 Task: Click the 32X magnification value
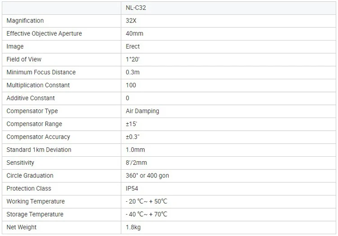pos(131,21)
